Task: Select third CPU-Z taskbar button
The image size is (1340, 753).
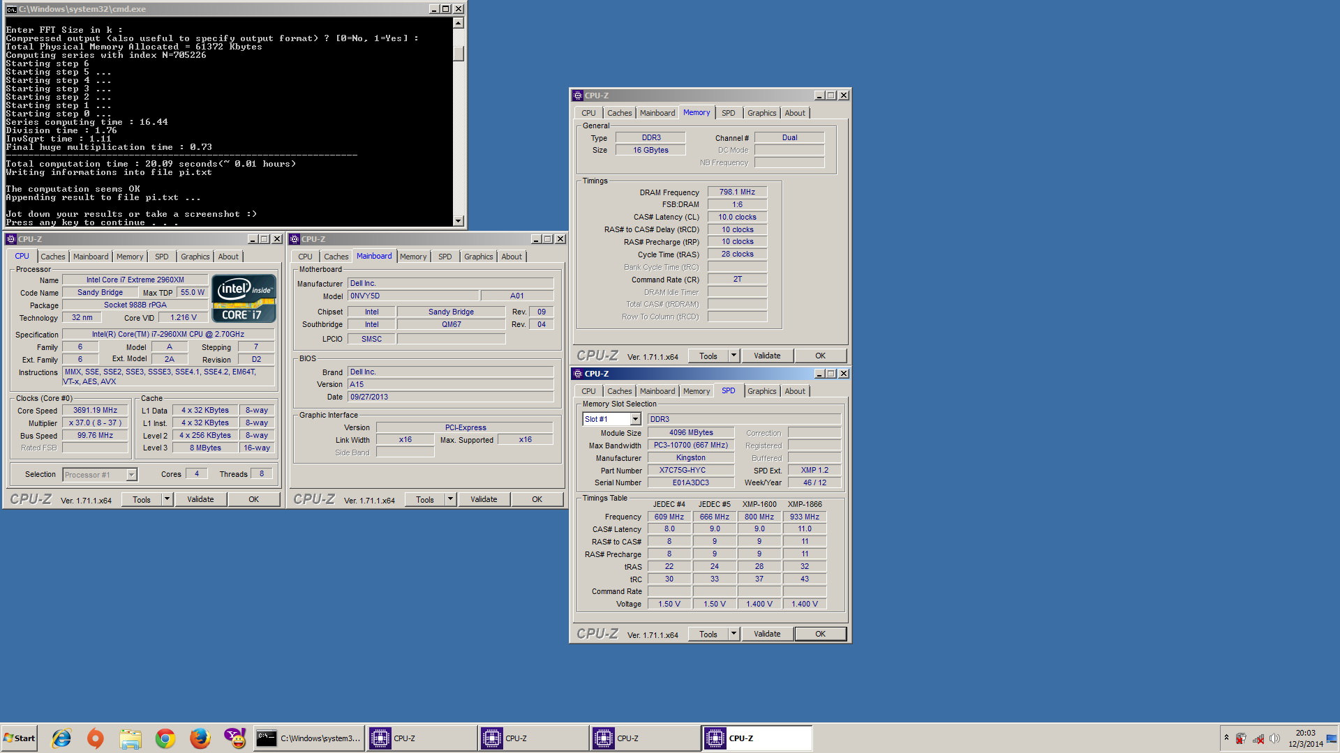Action: click(645, 738)
